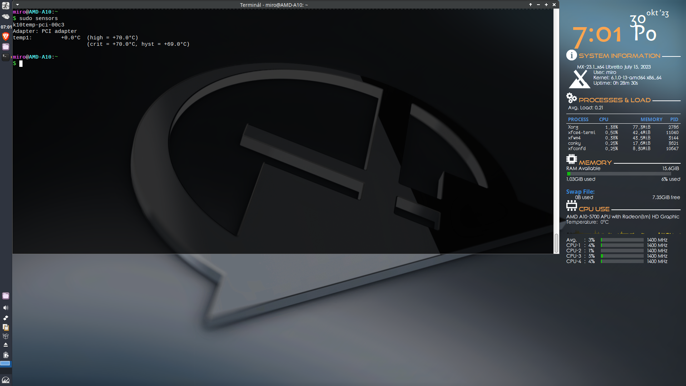Click the terminal taskbar button in the panel
The height and width of the screenshot is (386, 686).
click(6, 57)
